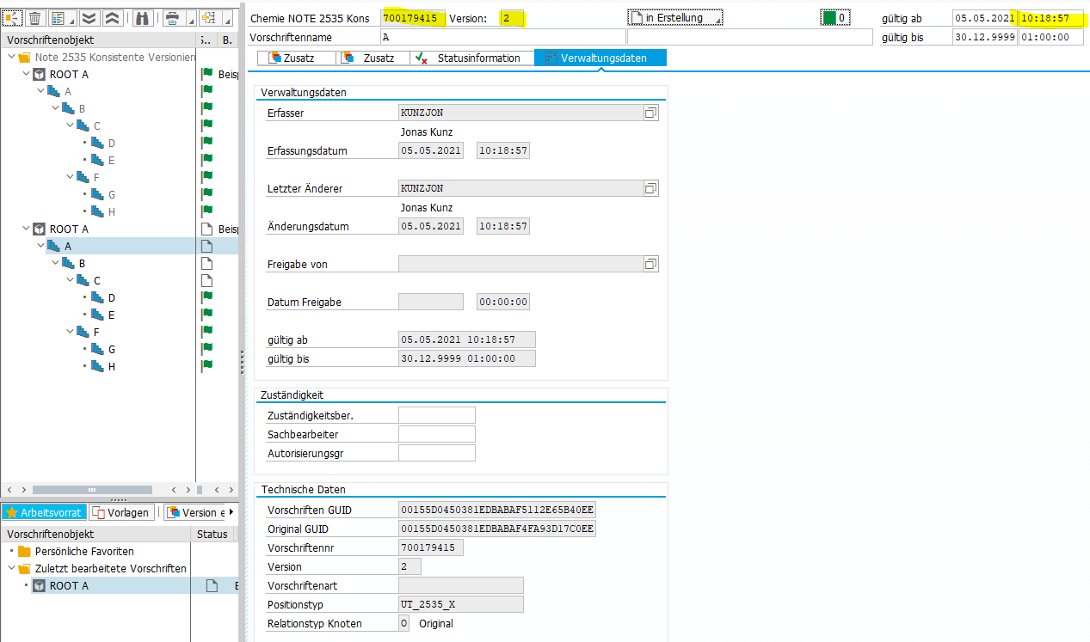Collapse all nodes with double-chevron up icon
This screenshot has width=1090, height=642.
click(112, 18)
